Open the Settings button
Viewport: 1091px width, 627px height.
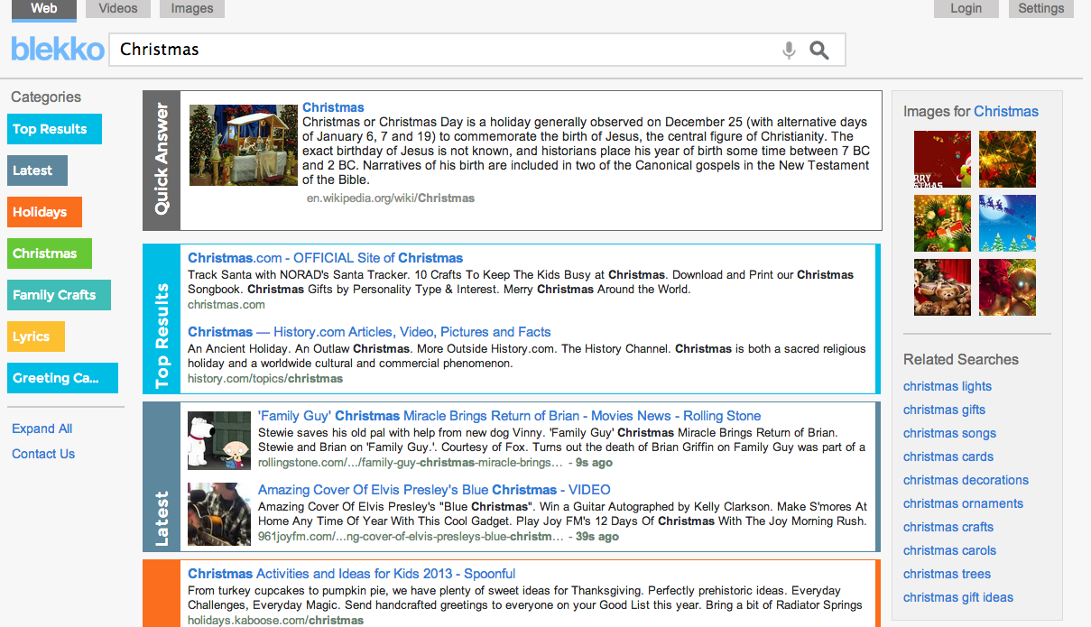pos(1041,9)
